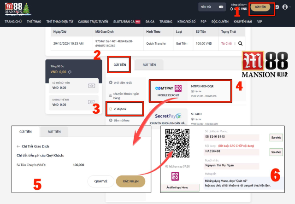This screenshot has height=204, width=295.
Task: Copy transfer content HA656468 with Sao chép
Action: pyautogui.click(x=276, y=152)
